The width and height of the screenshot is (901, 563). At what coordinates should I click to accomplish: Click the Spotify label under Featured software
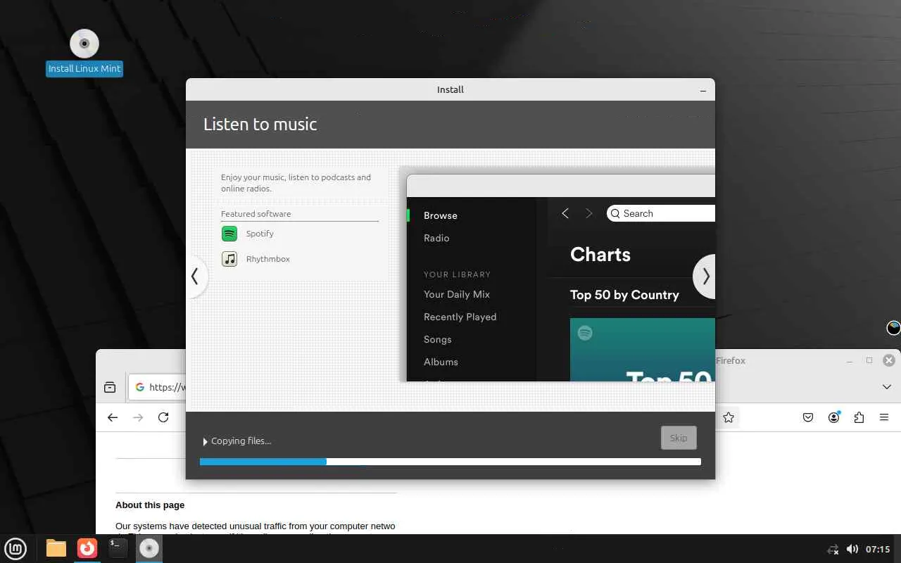click(x=260, y=234)
